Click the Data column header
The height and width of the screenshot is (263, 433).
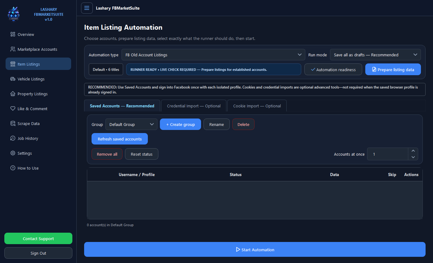click(x=334, y=175)
